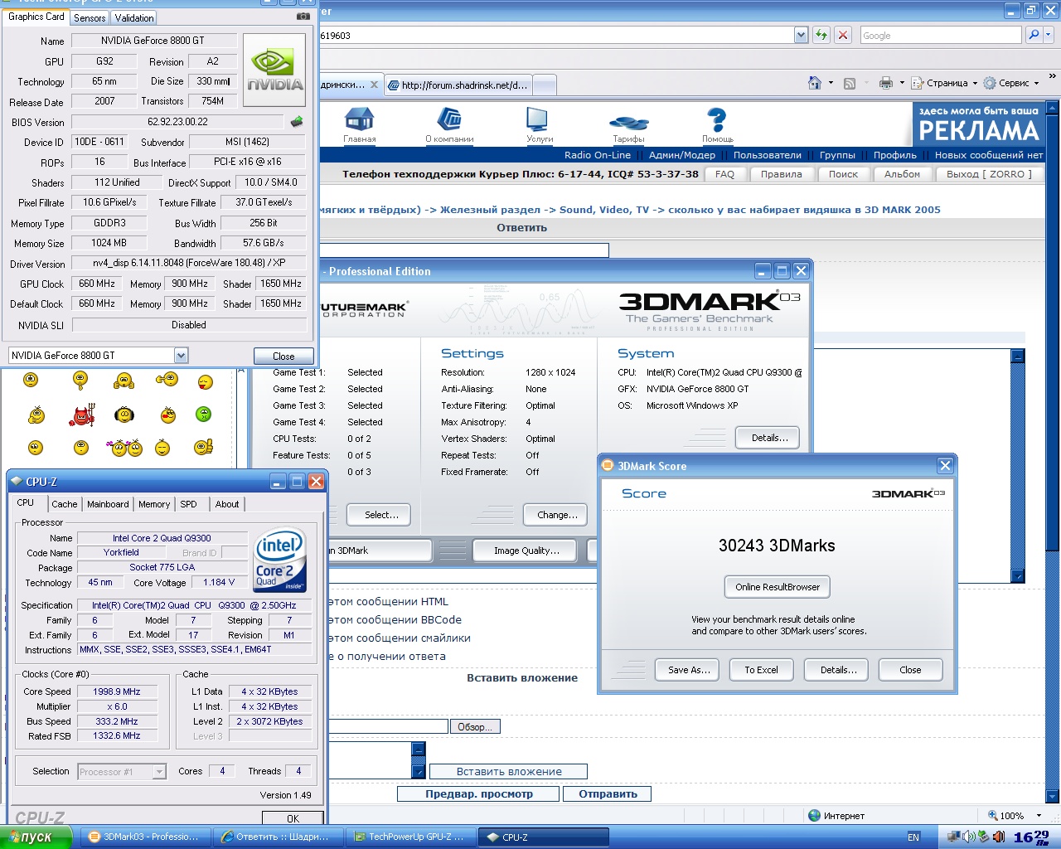Viewport: 1061px width, 849px height.
Task: Click Online ResultBrowser in 3DMark Score window
Action: point(778,587)
